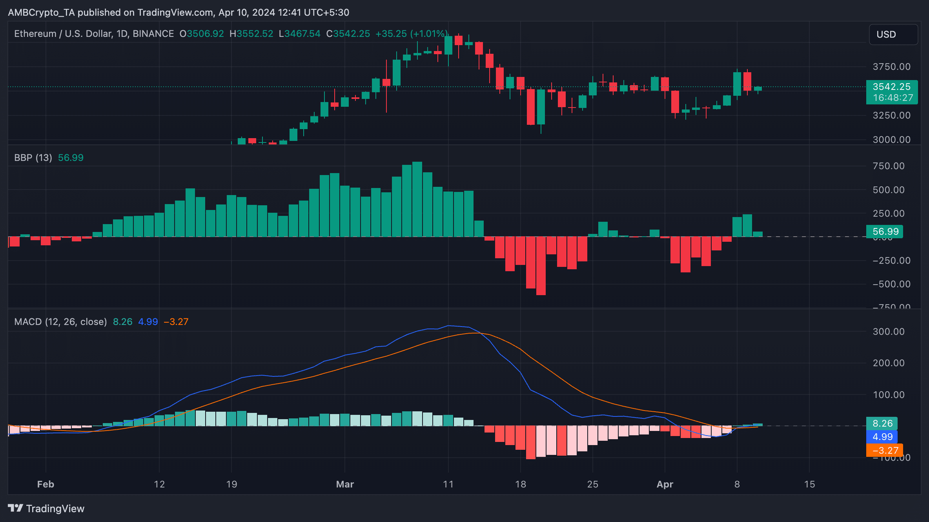The width and height of the screenshot is (929, 522).
Task: Click the Apr label on time axis
Action: 665,484
